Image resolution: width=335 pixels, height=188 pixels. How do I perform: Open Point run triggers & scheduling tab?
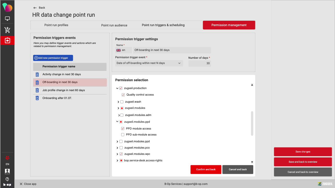click(163, 25)
